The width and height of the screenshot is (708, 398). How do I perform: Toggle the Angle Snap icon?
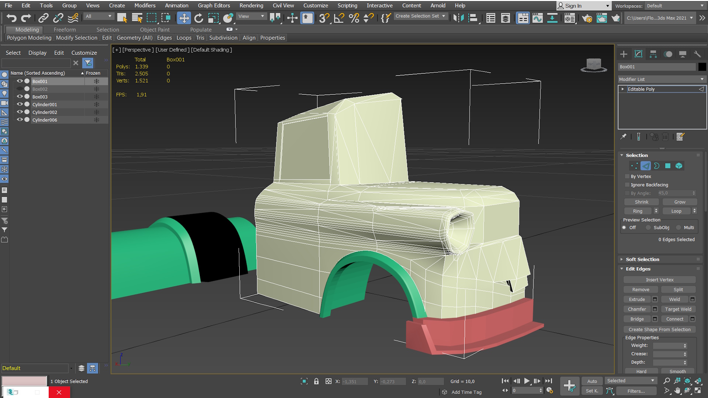[339, 18]
